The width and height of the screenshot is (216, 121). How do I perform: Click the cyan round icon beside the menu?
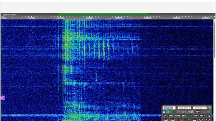[x=168, y=112]
